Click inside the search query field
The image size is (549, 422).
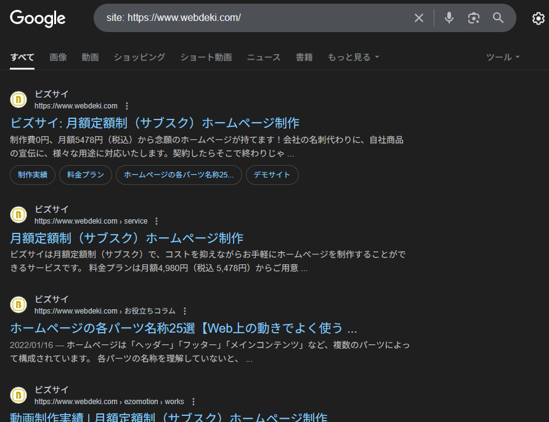(256, 18)
